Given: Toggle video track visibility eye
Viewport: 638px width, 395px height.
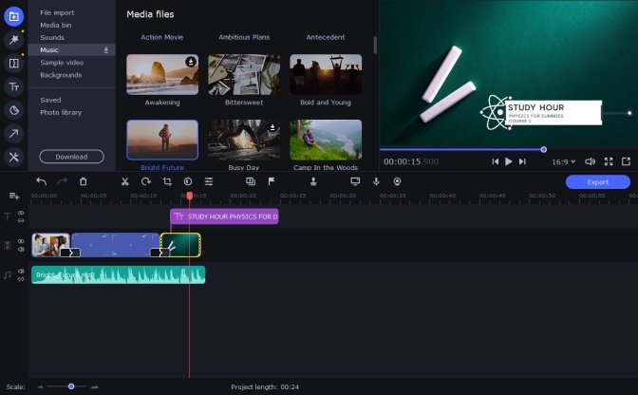Looking at the screenshot, I should pos(21,241).
